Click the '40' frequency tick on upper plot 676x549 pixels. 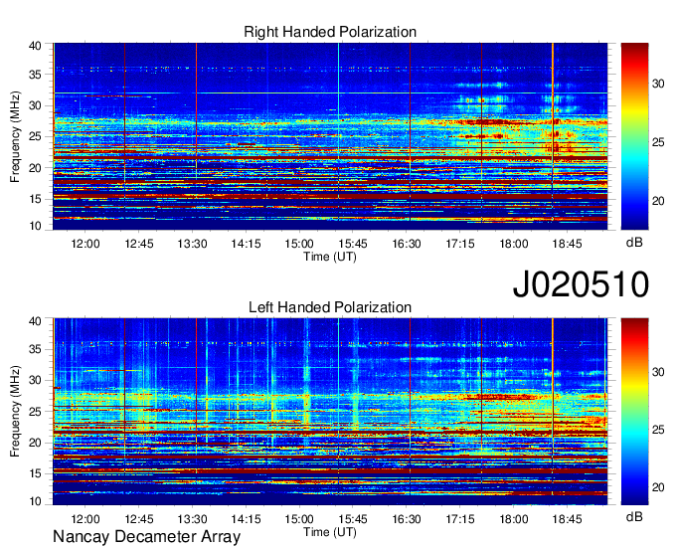(x=35, y=46)
